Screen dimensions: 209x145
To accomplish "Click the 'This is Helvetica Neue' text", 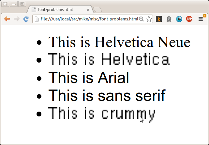I will point(119,42).
